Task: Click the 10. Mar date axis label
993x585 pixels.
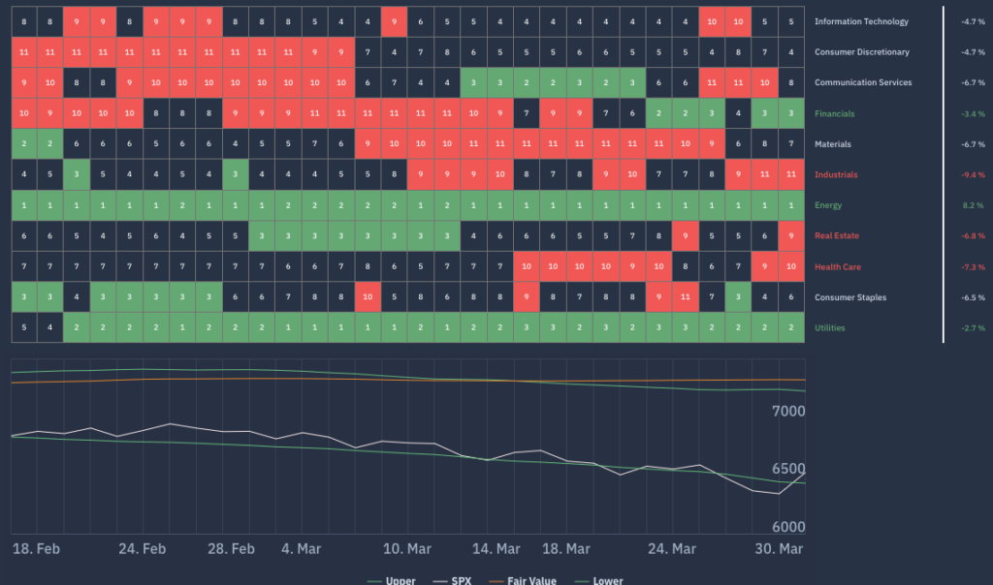Action: tap(407, 549)
